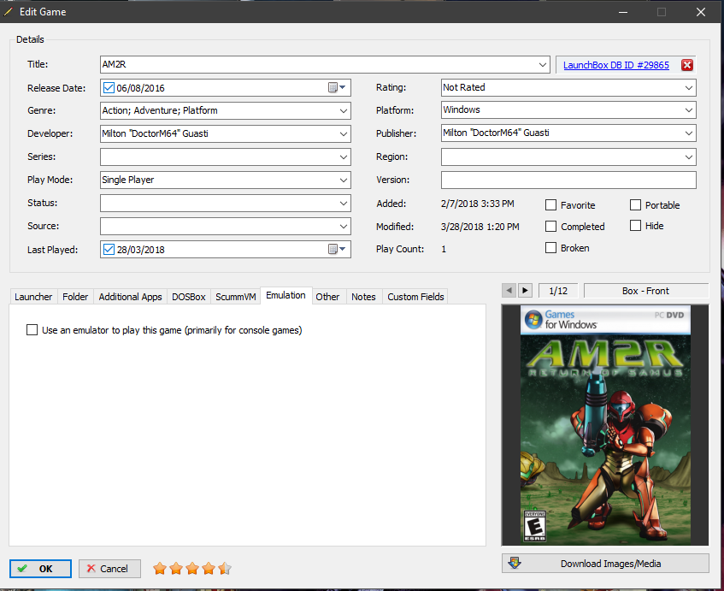Click the first rating star
This screenshot has height=591, width=724.
click(160, 569)
